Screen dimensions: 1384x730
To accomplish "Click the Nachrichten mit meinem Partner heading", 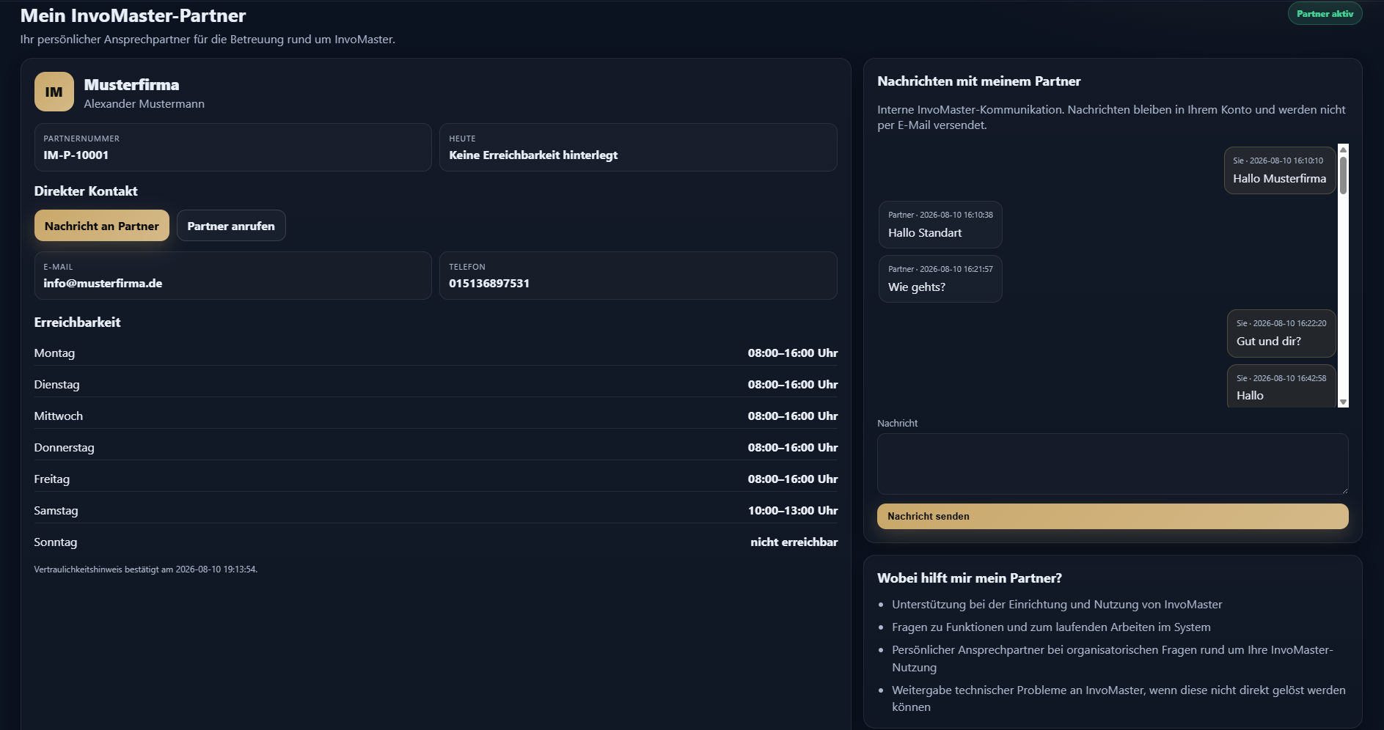I will (x=978, y=81).
